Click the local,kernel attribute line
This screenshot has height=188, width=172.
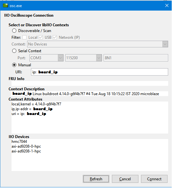(36, 104)
